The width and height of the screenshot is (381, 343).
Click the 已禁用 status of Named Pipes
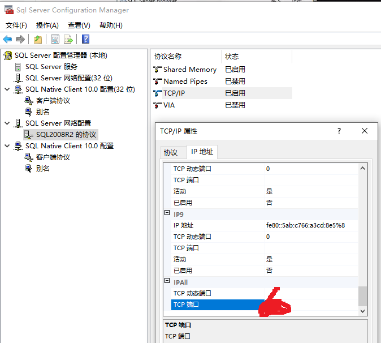point(235,82)
